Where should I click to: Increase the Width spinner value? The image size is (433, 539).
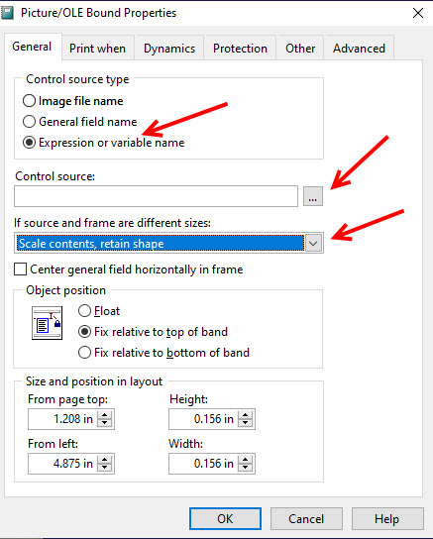click(245, 460)
